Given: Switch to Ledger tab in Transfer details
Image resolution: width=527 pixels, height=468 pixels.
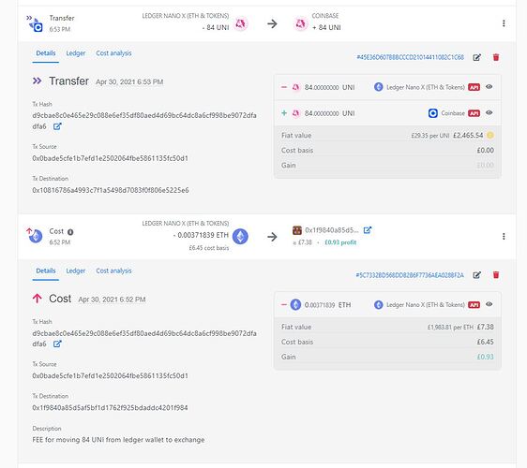Looking at the screenshot, I should [76, 53].
